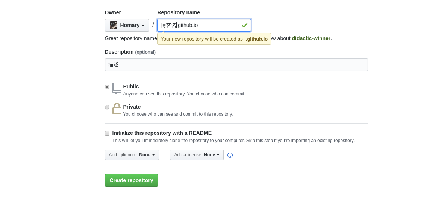The width and height of the screenshot is (447, 204).
Task: Click the caret on Add a license button
Action: point(218,155)
